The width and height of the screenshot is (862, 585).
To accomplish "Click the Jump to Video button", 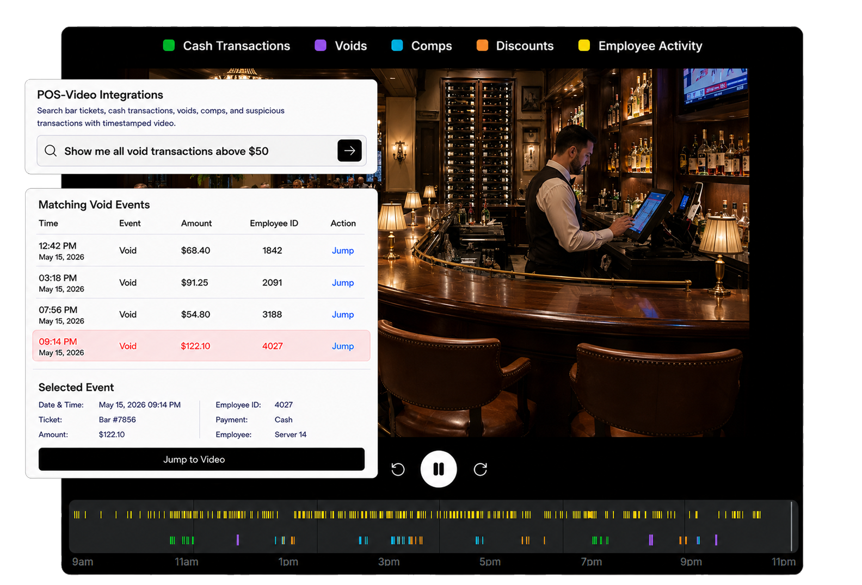I will (201, 459).
